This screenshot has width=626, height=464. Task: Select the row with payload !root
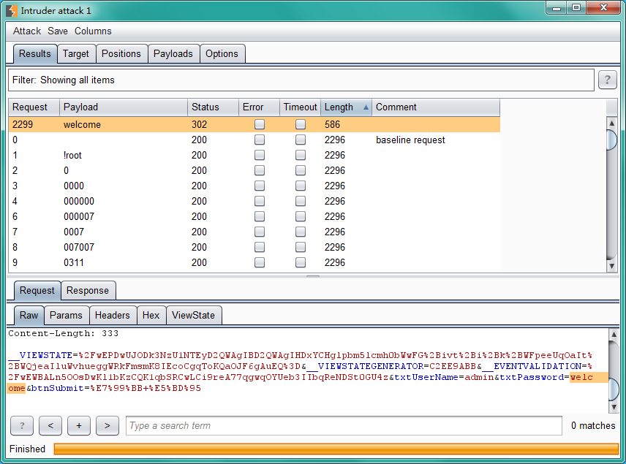click(254, 155)
